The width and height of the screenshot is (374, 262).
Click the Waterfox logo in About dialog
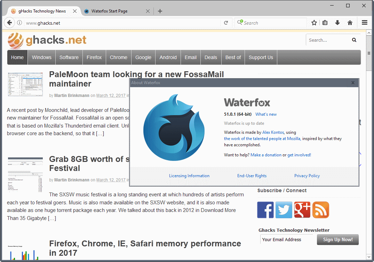[174, 128]
